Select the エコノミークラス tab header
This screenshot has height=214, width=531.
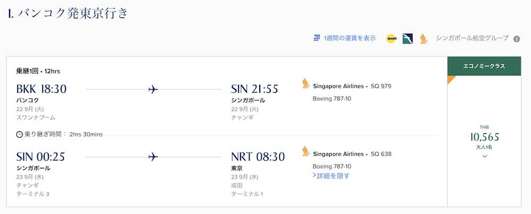pos(484,66)
